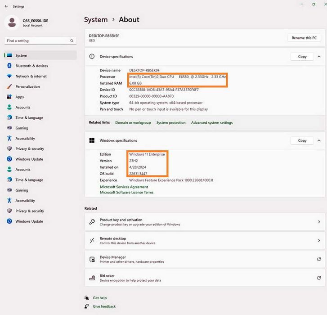Collapse the Device specifications section

[x=319, y=57]
